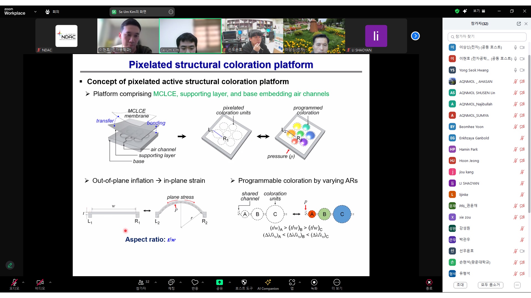Image resolution: width=531 pixels, height=298 pixels.
Task: Click the AI sparkle icon in title bar
Action: (465, 11)
